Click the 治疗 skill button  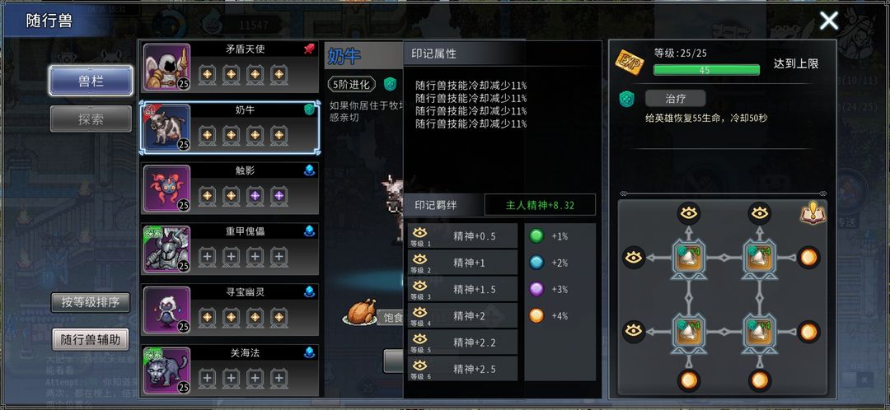(676, 98)
